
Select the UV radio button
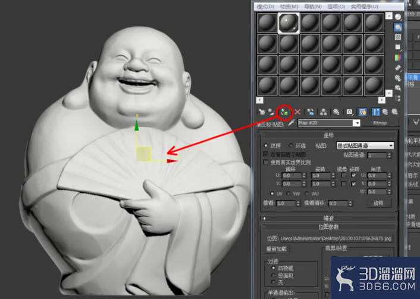click(272, 193)
